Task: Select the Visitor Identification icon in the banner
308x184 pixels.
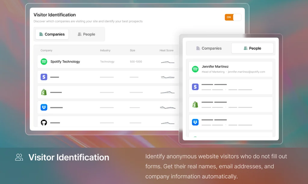Action: (19, 157)
